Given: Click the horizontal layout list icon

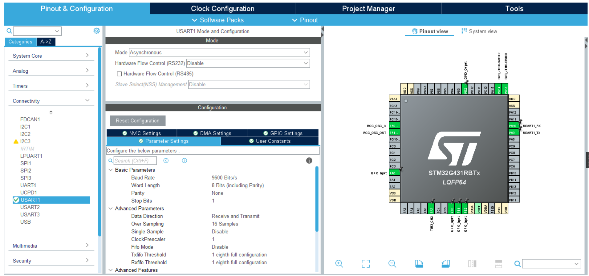Looking at the screenshot, I should pyautogui.click(x=499, y=264).
